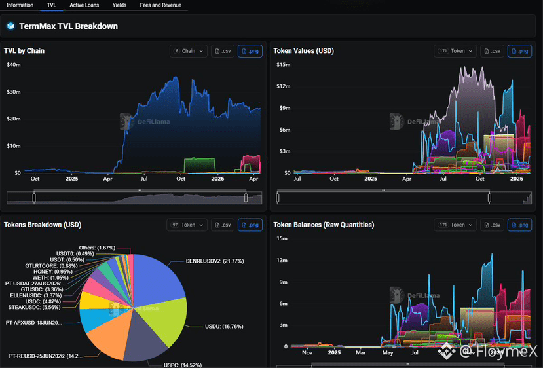
Task: Open the Active Loans tab
Action: pyautogui.click(x=84, y=5)
